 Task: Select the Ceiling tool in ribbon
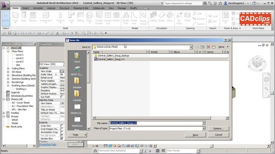click(80, 17)
